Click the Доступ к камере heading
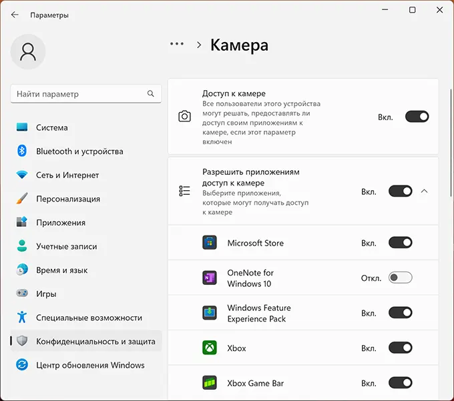 (x=234, y=93)
